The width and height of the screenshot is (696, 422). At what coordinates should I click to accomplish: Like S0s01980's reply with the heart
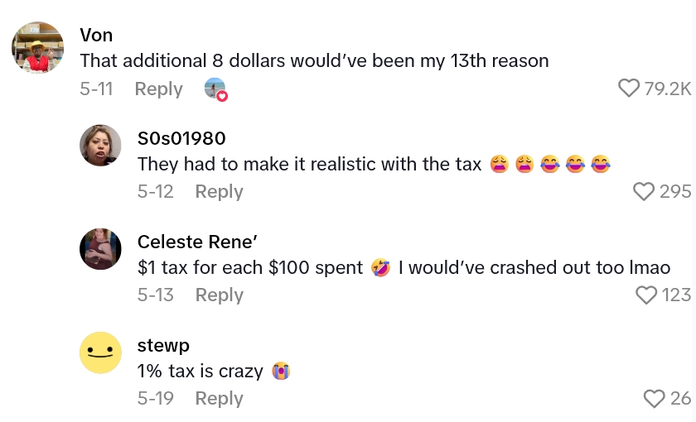644,192
